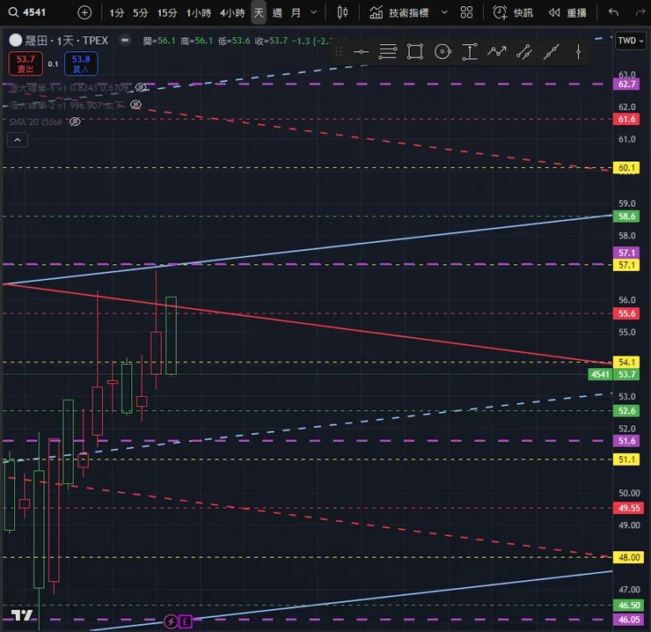Select the polyline path drawing tool

496,52
